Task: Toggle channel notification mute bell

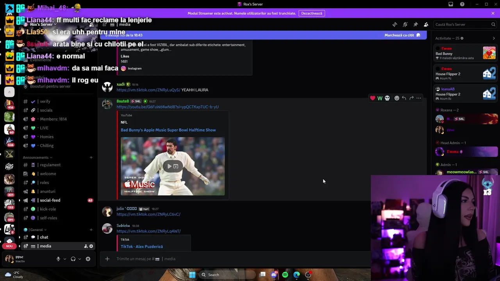Action: point(405,24)
